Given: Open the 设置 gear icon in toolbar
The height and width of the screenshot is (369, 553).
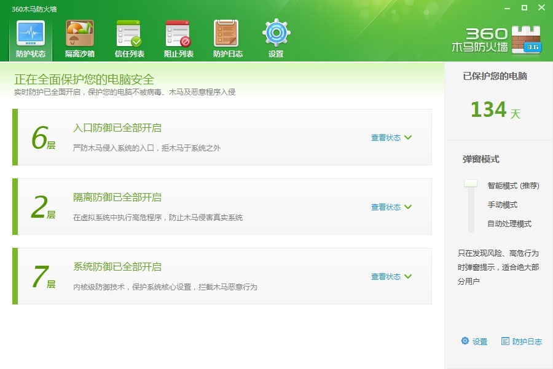Looking at the screenshot, I should 276,33.
